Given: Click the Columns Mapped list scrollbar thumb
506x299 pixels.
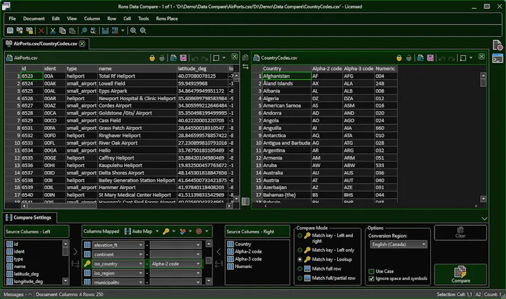Looking at the screenshot, I should point(209,261).
